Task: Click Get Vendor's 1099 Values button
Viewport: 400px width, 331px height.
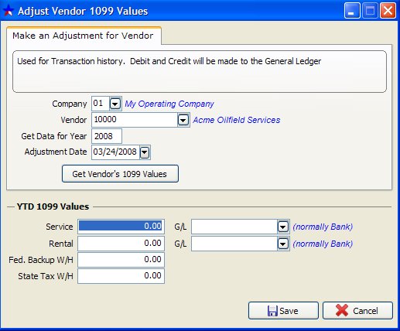Action: coord(120,174)
